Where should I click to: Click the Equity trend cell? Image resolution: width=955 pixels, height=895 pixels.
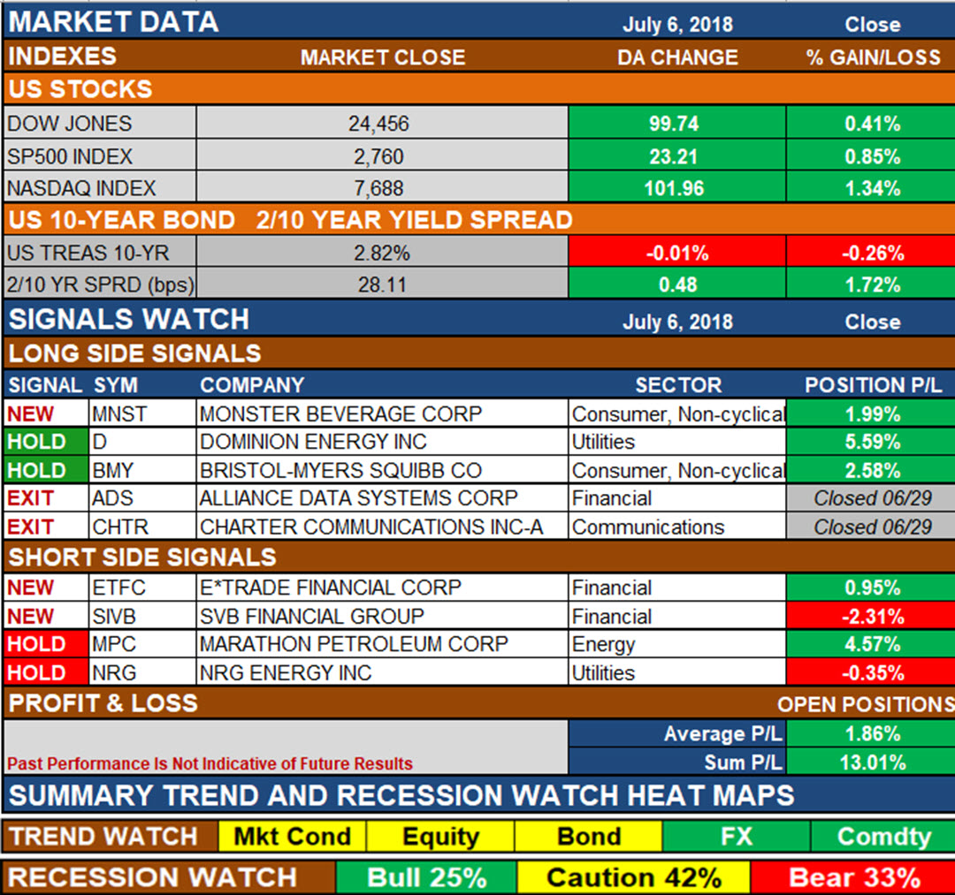pos(440,836)
